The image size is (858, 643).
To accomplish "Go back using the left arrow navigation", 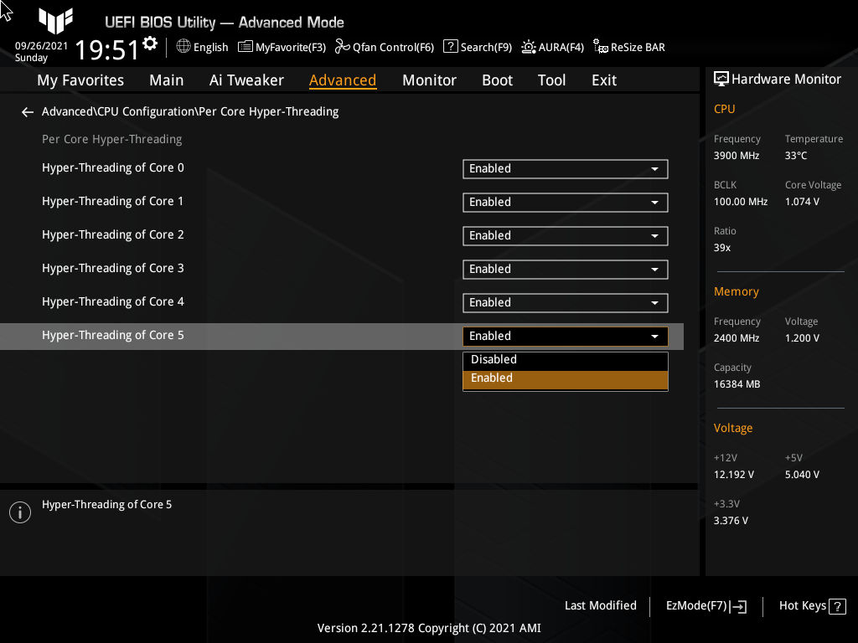I will click(x=27, y=111).
